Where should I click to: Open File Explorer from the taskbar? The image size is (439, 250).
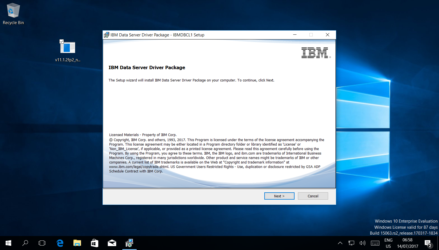(x=77, y=243)
